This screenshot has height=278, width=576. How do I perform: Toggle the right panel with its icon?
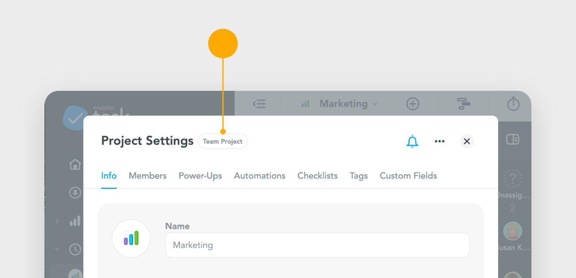[512, 139]
